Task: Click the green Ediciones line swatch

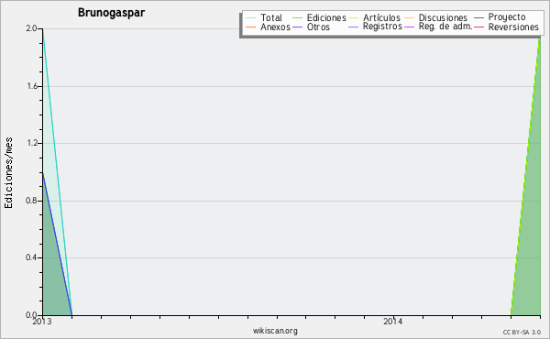Action: tap(297, 17)
